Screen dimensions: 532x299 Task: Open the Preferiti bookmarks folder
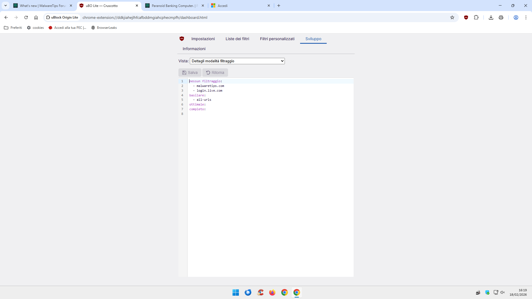click(x=13, y=28)
